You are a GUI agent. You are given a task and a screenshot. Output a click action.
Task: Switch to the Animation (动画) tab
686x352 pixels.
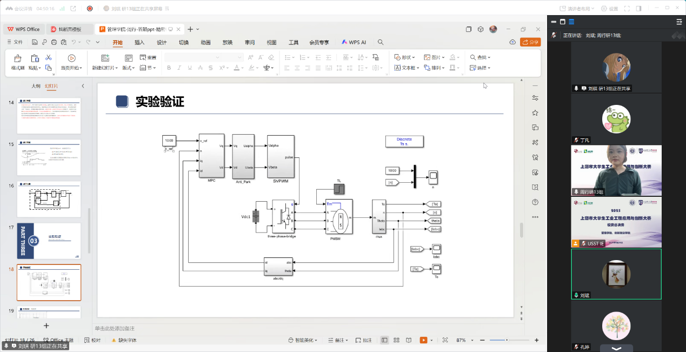coord(205,42)
